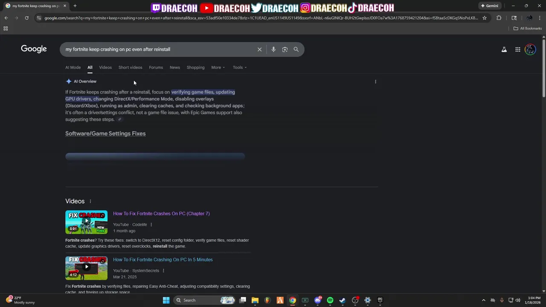This screenshot has height=307, width=546.
Task: Open the Forums results tab
Action: point(156,67)
